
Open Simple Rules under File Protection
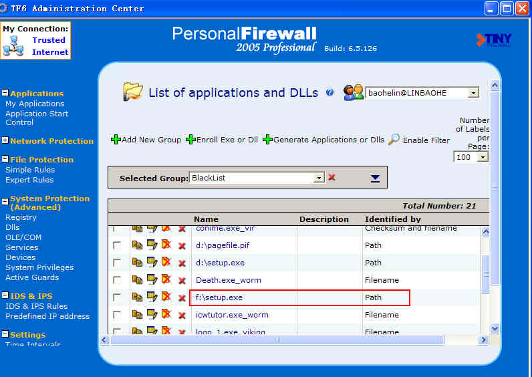(30, 170)
